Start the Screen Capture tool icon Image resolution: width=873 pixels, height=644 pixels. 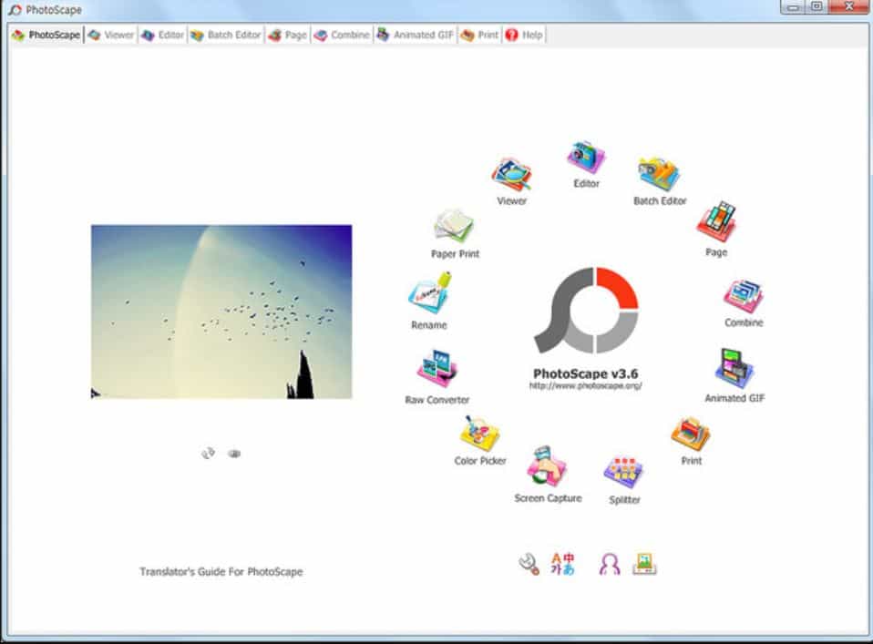(x=547, y=466)
